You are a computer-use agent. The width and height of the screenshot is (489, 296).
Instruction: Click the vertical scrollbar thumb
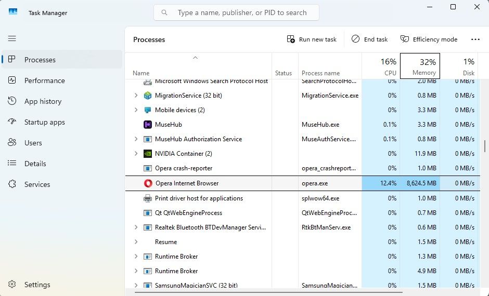485,146
